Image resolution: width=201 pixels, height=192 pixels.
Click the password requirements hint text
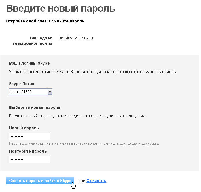click(84, 143)
